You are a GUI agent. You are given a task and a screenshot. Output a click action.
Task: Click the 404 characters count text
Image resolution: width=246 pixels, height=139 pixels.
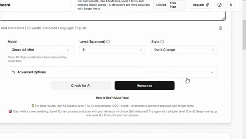[x=12, y=28]
